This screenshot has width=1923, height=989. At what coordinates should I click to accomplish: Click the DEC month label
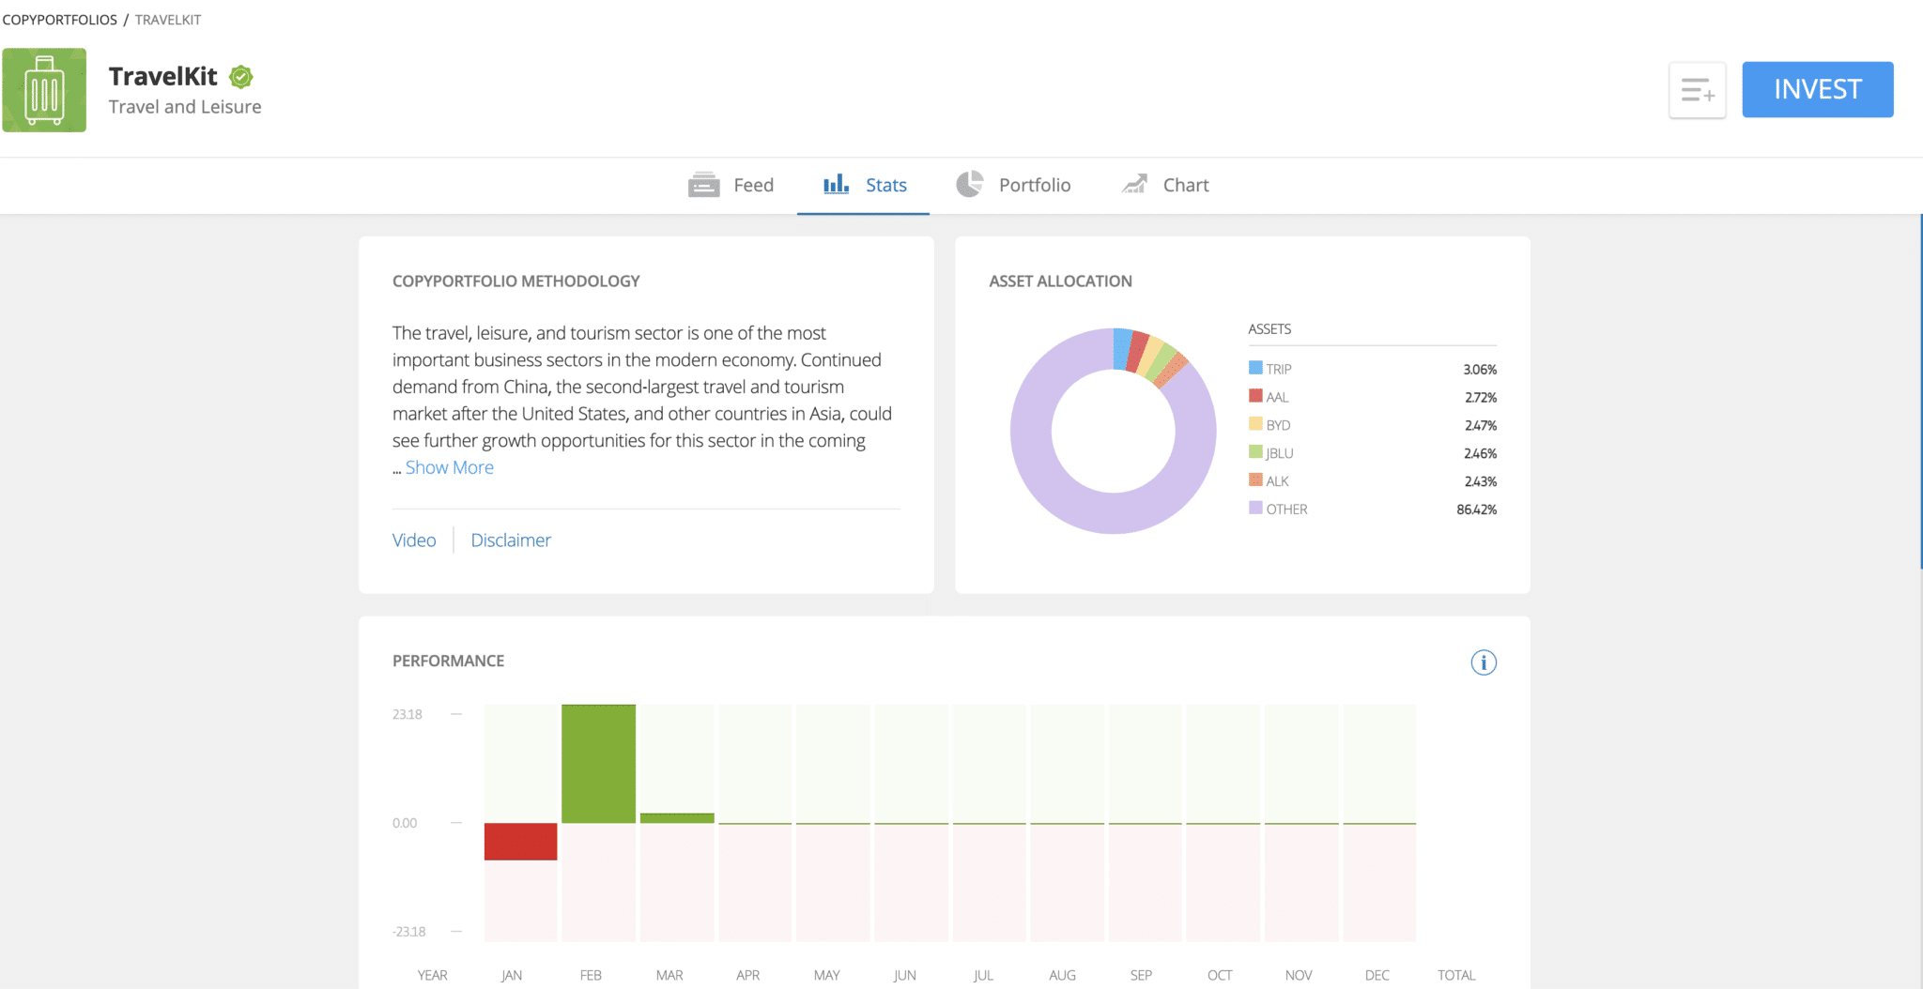click(x=1377, y=975)
